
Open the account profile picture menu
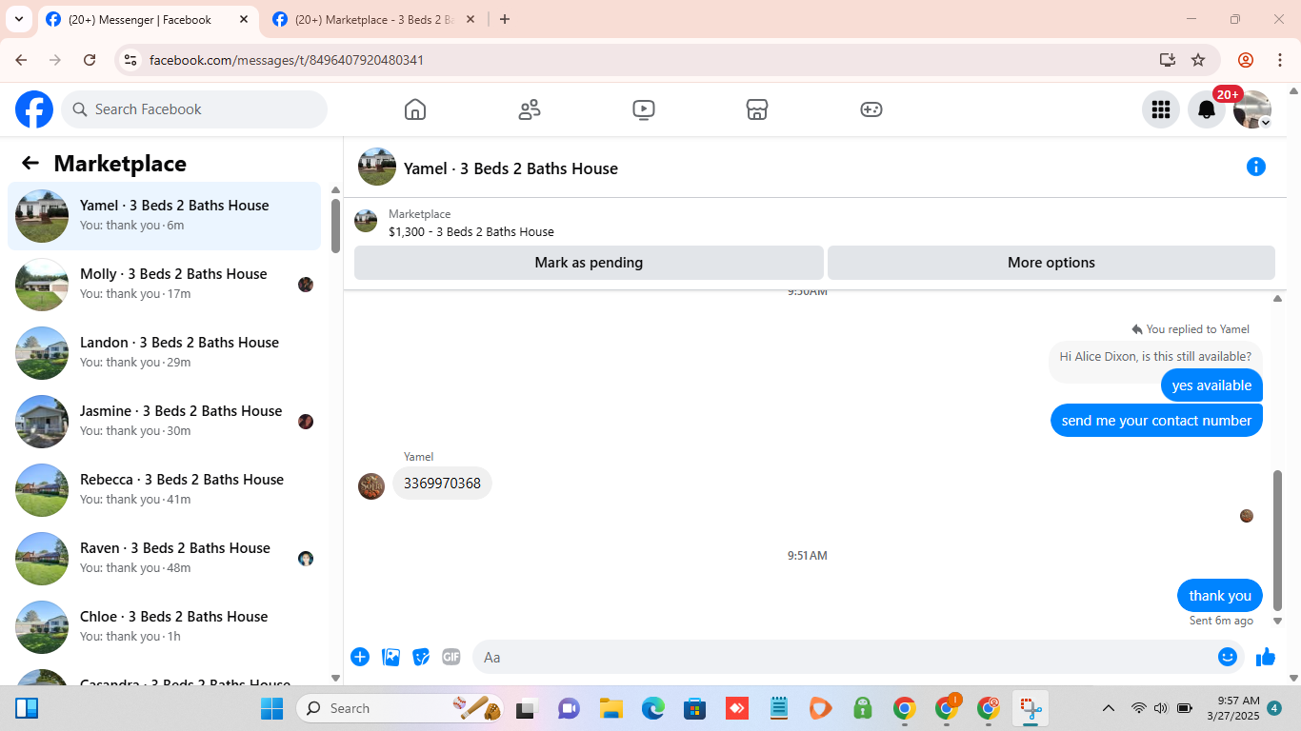coord(1252,109)
